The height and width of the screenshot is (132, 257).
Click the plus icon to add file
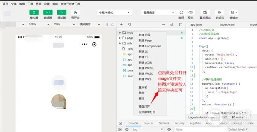click(121, 24)
